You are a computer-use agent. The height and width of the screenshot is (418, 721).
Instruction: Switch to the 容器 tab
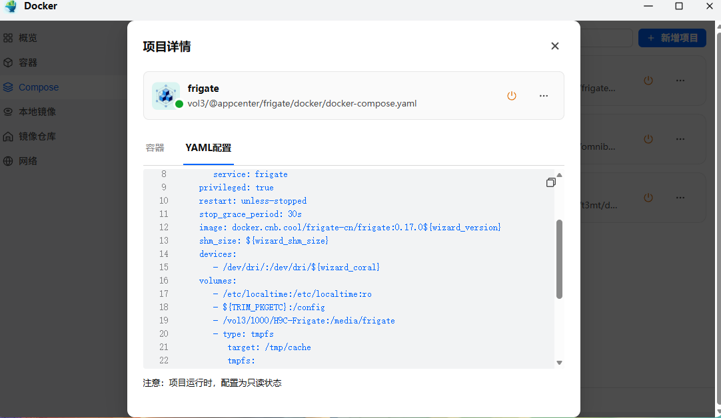click(155, 148)
